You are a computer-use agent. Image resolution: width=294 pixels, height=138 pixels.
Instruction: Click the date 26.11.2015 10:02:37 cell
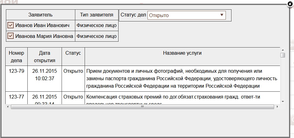point(45,75)
